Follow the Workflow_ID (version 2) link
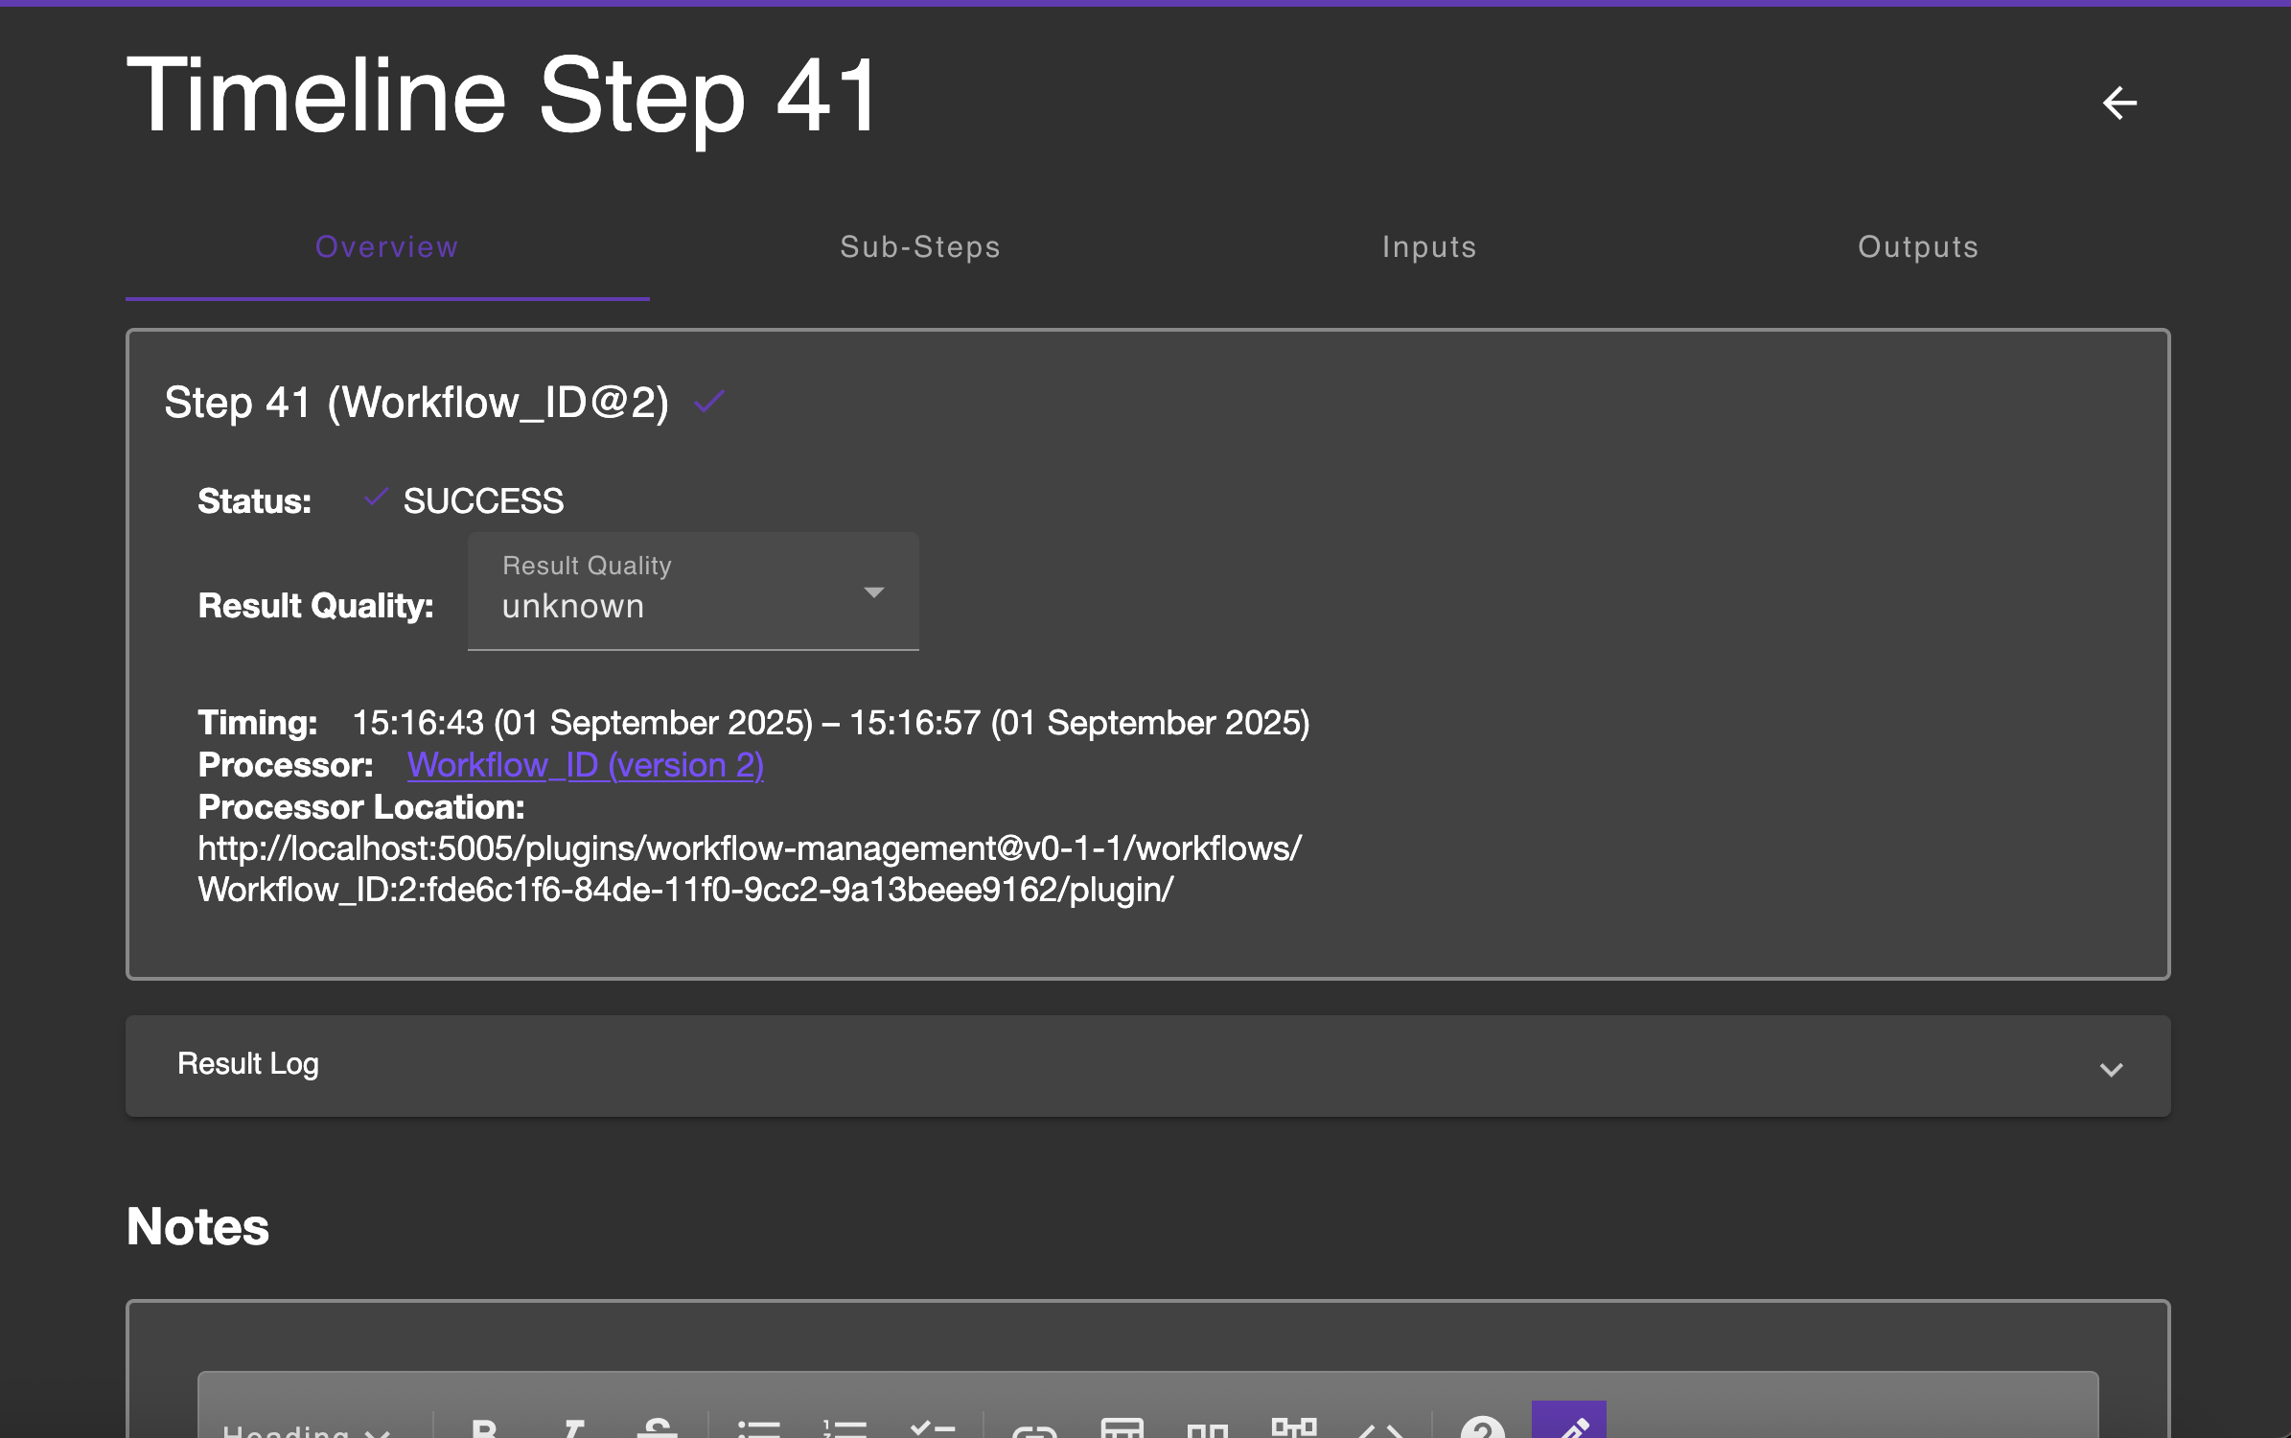Screen dimensions: 2291x1438 586,765
